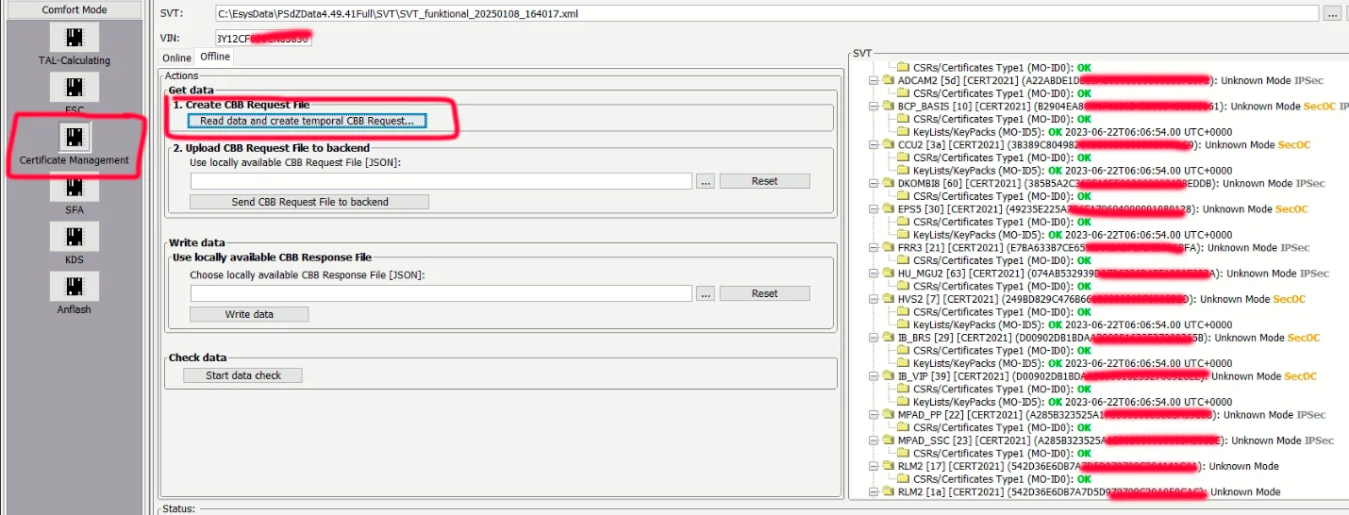This screenshot has height=515, width=1349.
Task: Click the RLM2 [1a] folder icon
Action: 888,492
